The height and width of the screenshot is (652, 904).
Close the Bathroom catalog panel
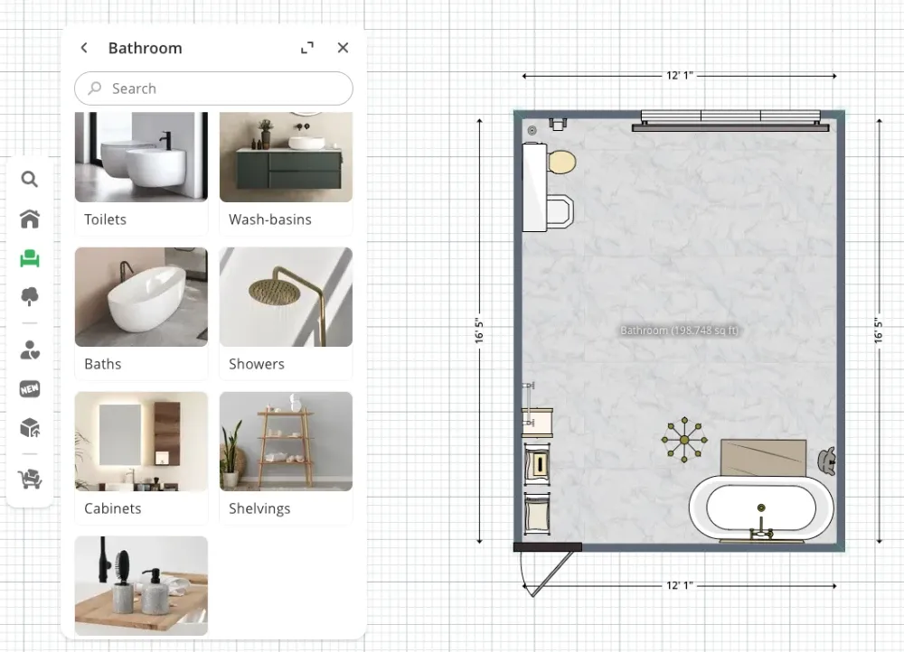[x=343, y=48]
